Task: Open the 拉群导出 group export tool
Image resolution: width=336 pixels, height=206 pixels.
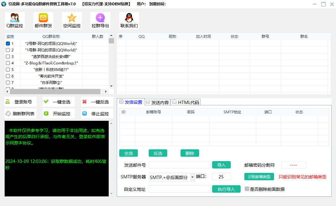Action: (x=100, y=21)
